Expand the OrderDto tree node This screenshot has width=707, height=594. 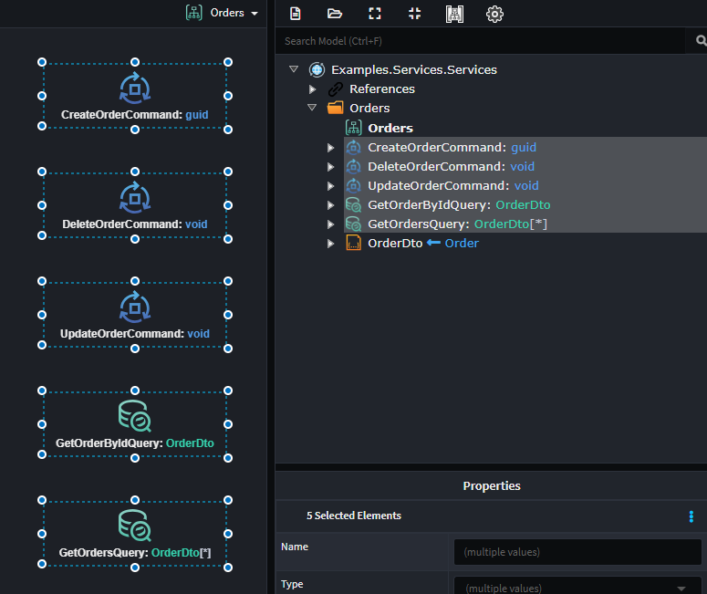(x=330, y=244)
